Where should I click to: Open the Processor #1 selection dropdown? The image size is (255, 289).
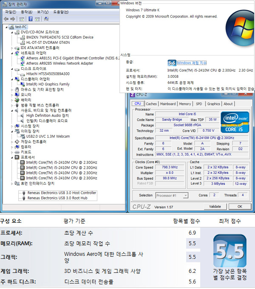172,195
